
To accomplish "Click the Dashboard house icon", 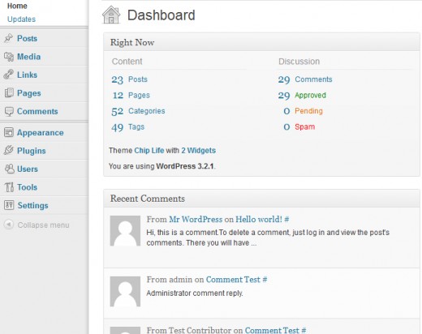I will (x=111, y=15).
